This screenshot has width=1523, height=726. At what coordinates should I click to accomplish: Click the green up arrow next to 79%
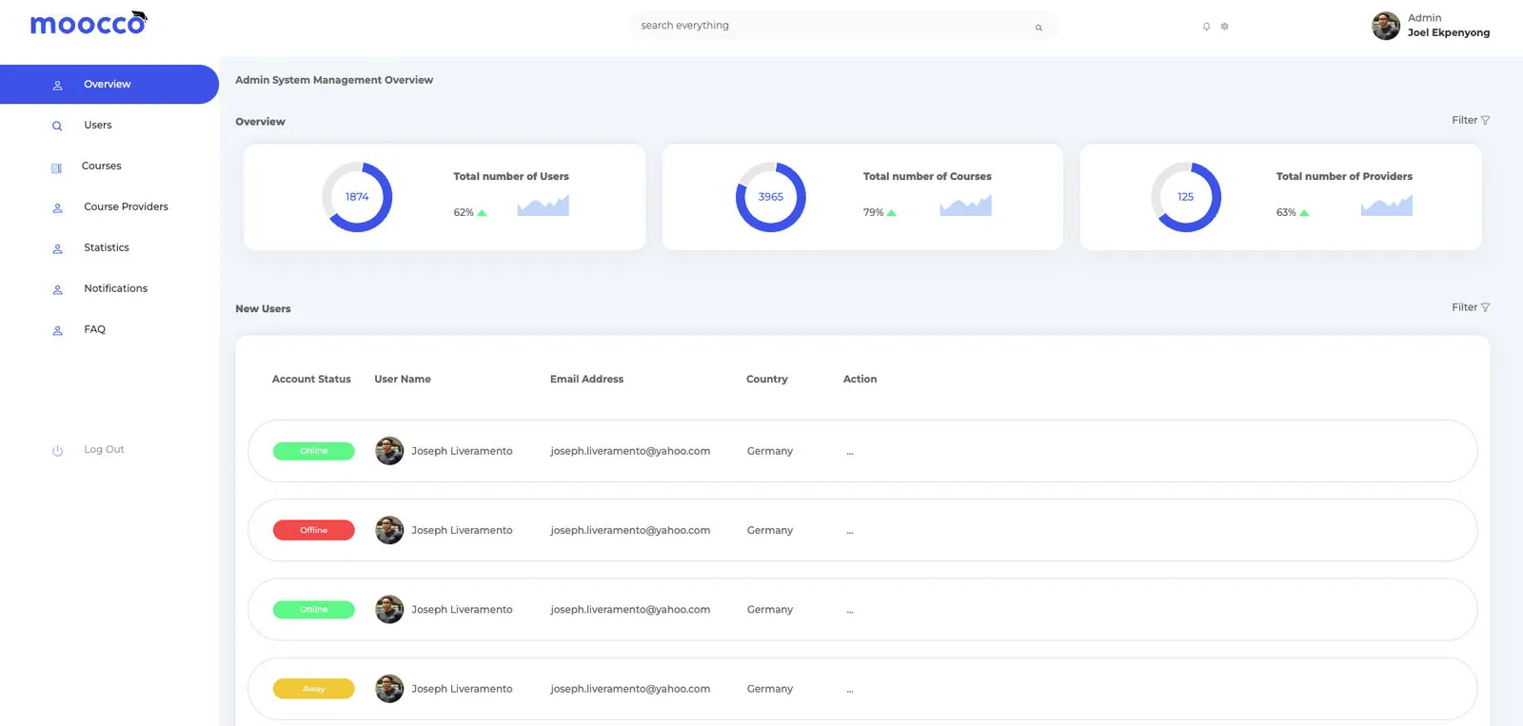(892, 213)
